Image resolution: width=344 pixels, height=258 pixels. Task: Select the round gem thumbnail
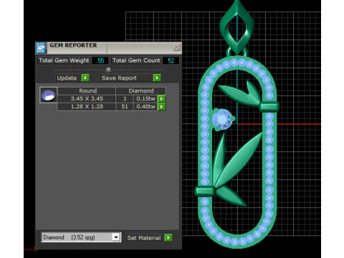[x=48, y=95]
